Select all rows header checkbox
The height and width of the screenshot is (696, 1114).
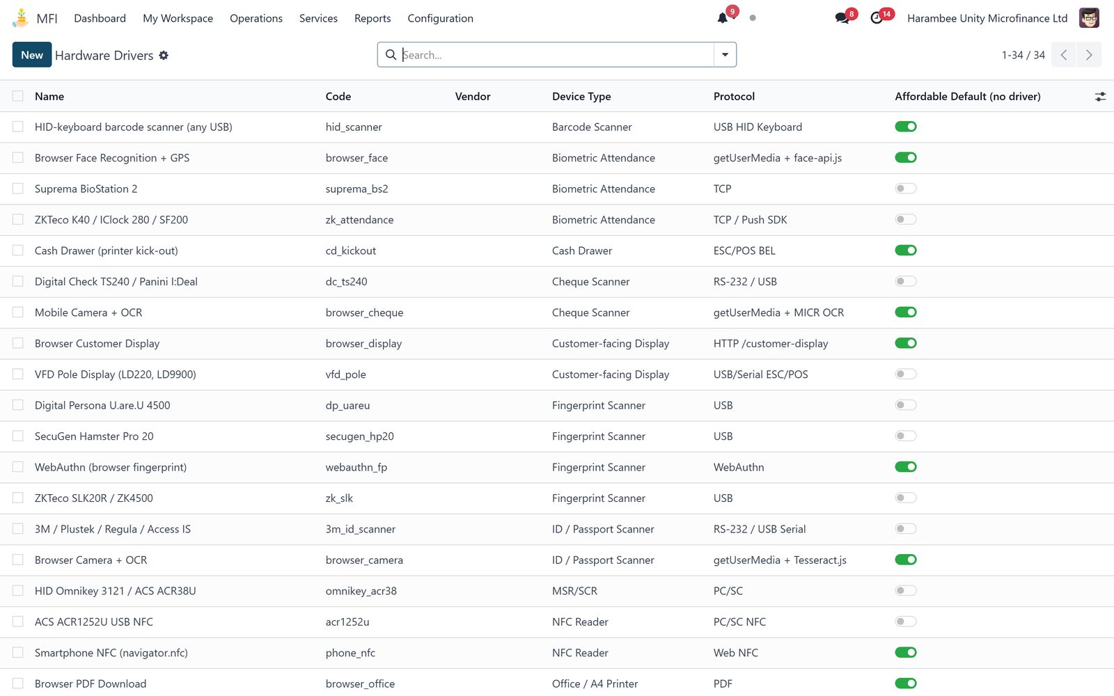(x=18, y=96)
